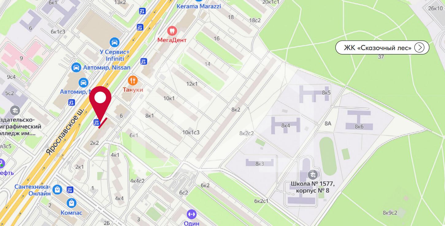Select the Тануки restaurant fork icon
This screenshot has width=445, height=226.
pyautogui.click(x=133, y=81)
